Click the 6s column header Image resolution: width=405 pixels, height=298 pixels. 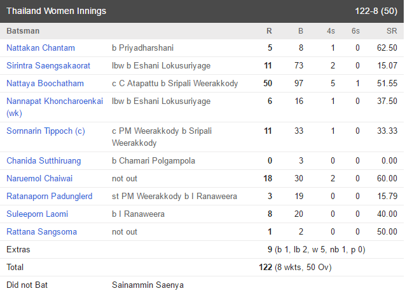357,30
